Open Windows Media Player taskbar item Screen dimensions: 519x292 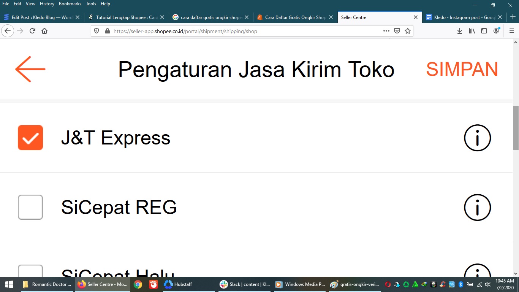[301, 284]
